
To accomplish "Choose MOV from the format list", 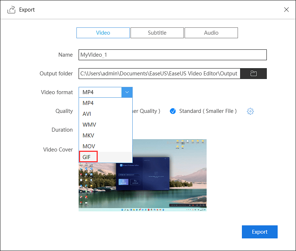I will (x=89, y=146).
